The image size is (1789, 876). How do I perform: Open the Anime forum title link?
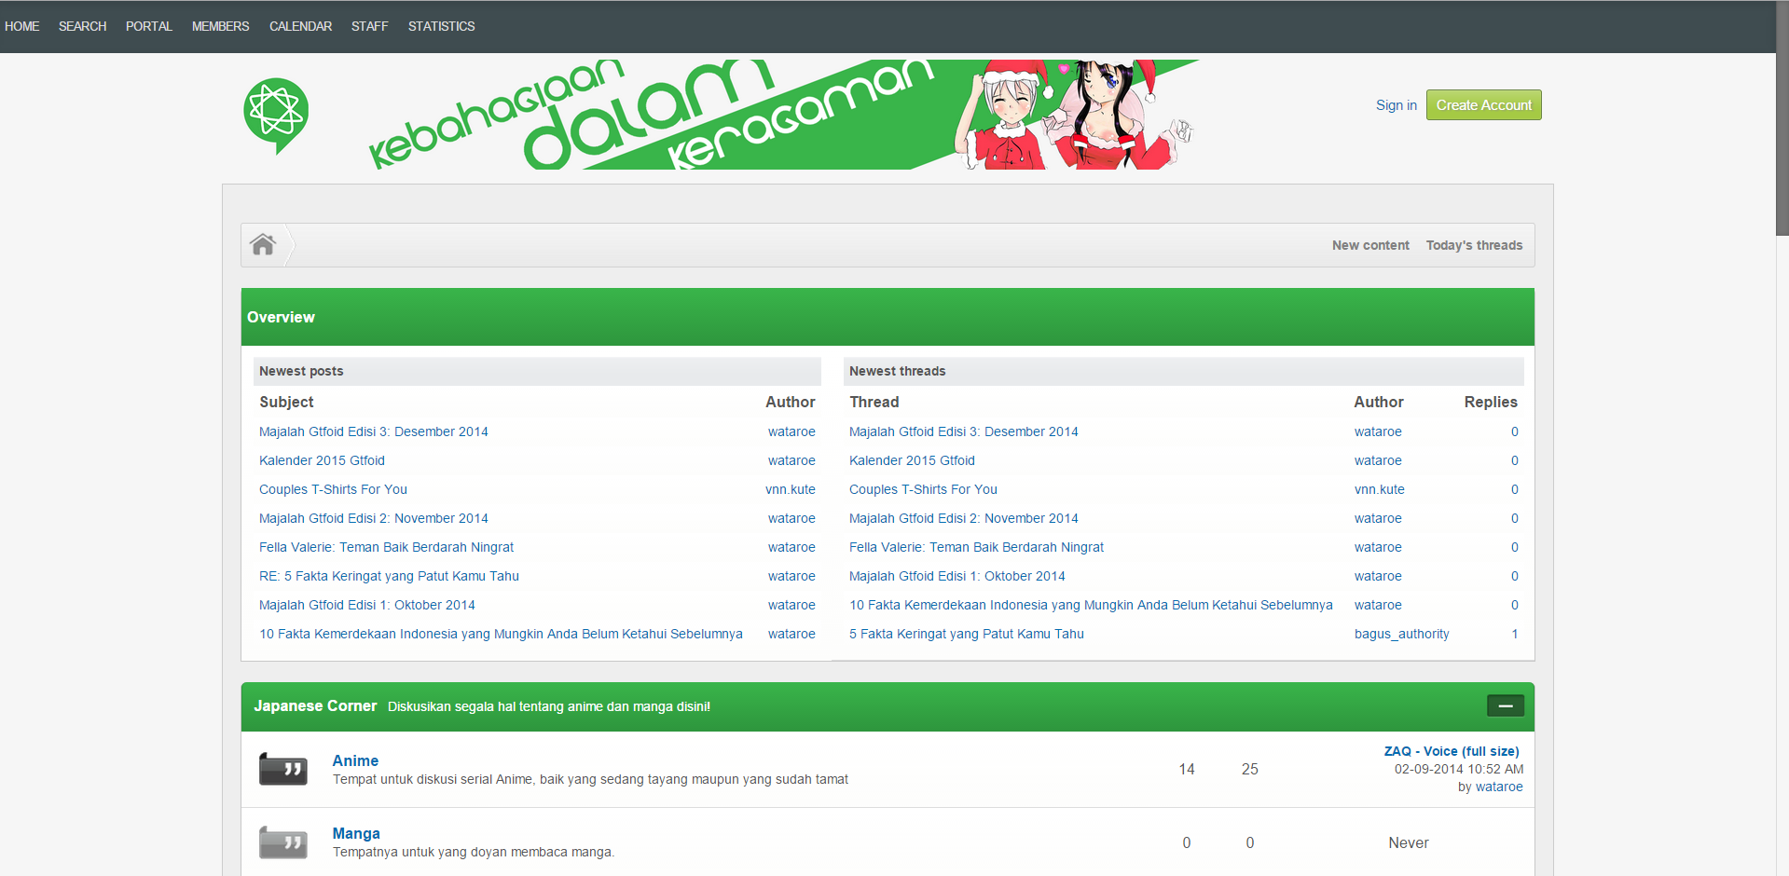click(355, 760)
